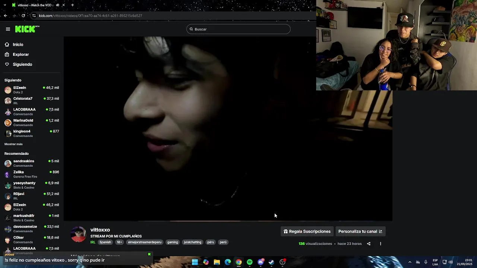Open Siguiendo in the sidebar
Image resolution: width=477 pixels, height=268 pixels.
click(x=22, y=64)
